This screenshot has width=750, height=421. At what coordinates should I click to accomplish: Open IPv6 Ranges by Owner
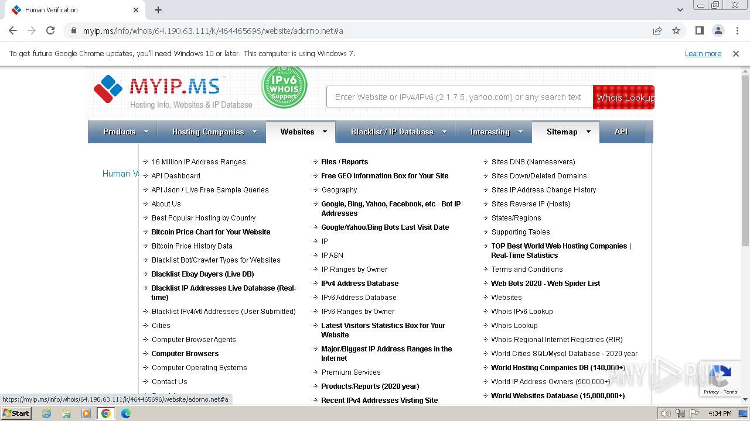coord(358,312)
